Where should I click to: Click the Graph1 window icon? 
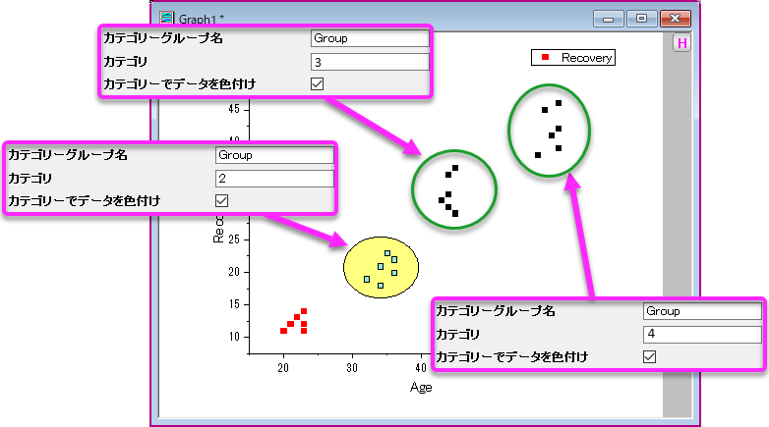coord(166,18)
